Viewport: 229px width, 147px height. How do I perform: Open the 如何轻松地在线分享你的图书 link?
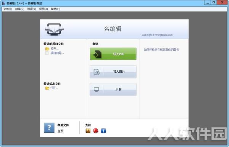click(161, 50)
